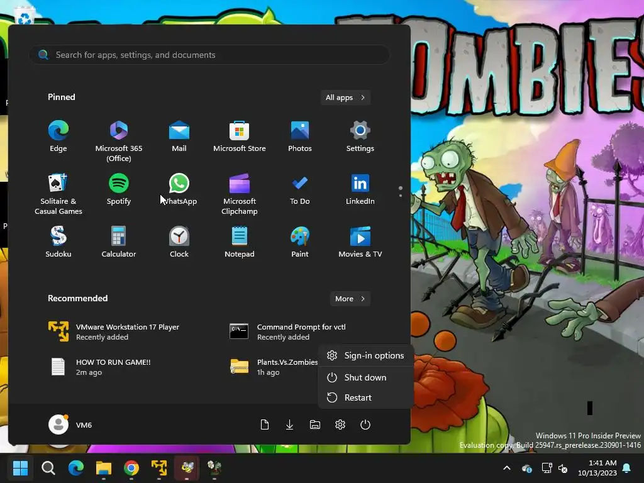Choose Restart in power menu
Viewport: 644px width, 483px height.
tap(365, 397)
